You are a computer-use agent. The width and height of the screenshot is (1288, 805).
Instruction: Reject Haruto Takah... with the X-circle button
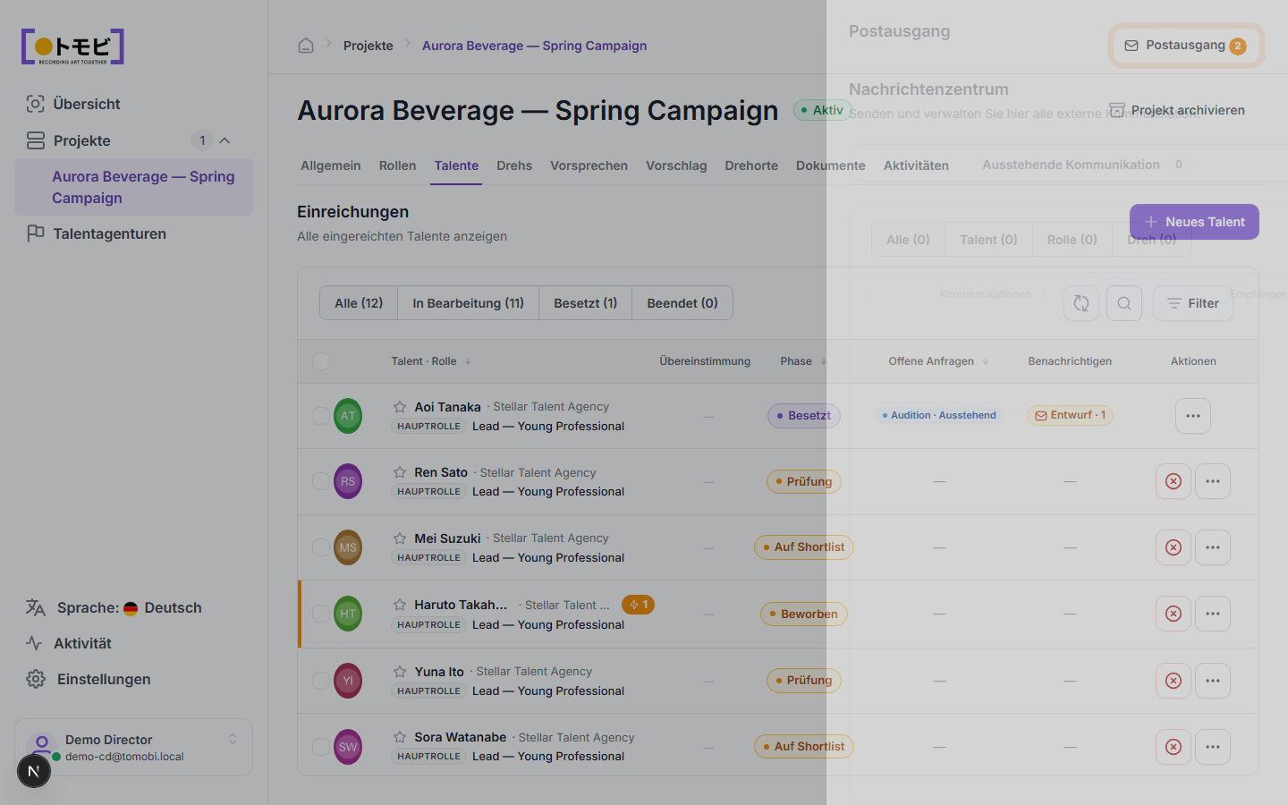coord(1174,614)
